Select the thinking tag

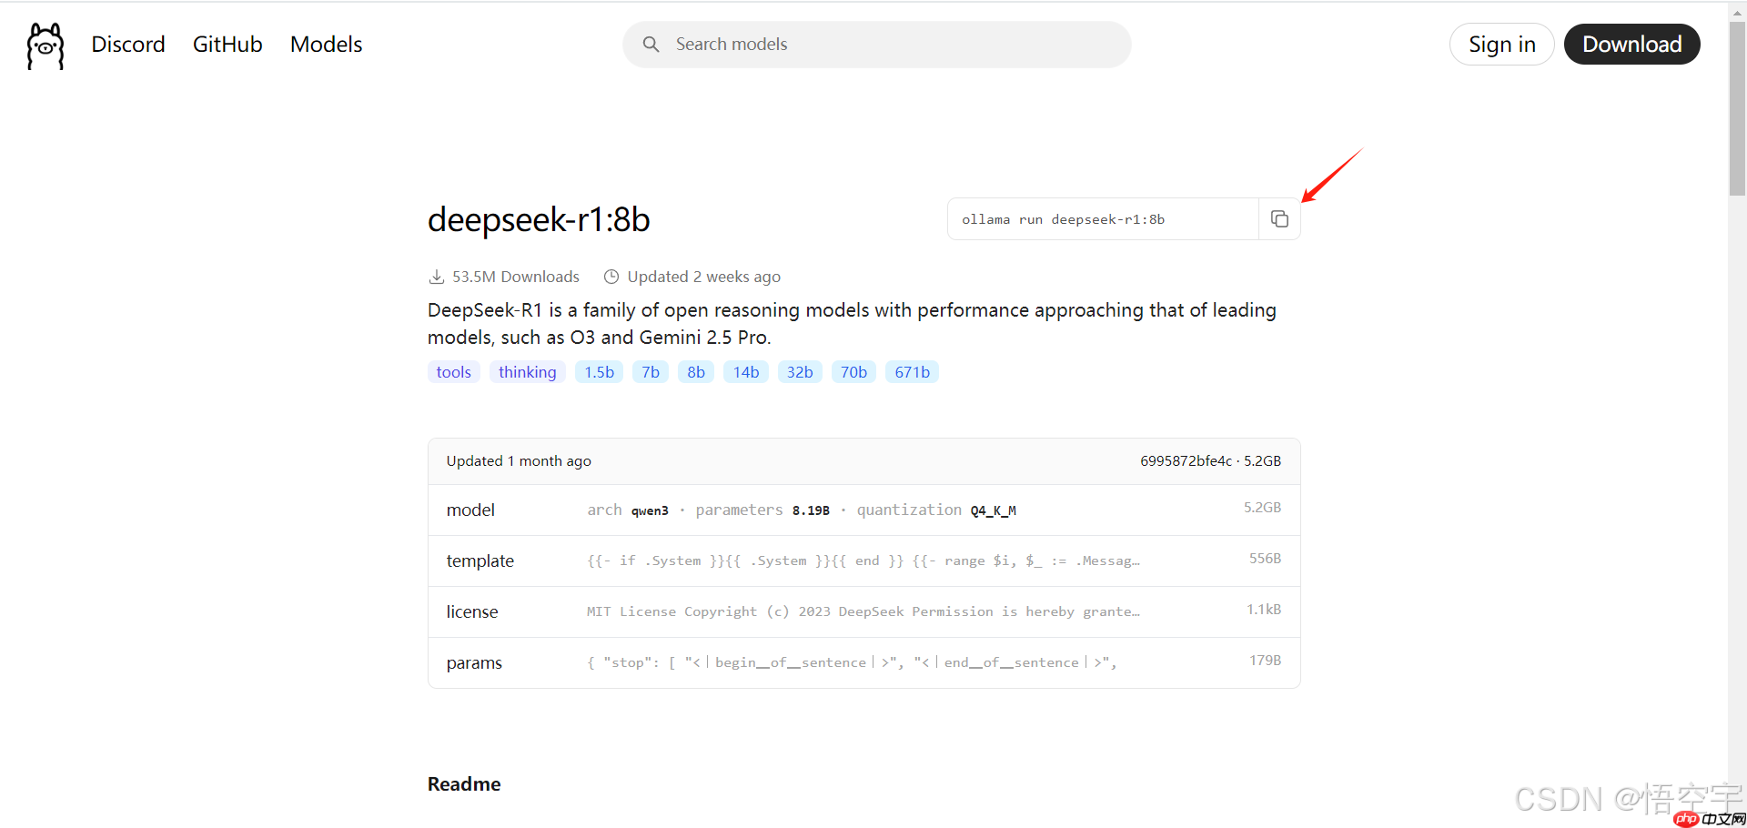(x=527, y=372)
